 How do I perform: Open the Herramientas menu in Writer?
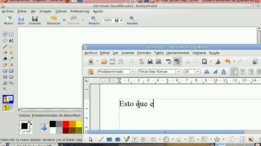tap(178, 53)
